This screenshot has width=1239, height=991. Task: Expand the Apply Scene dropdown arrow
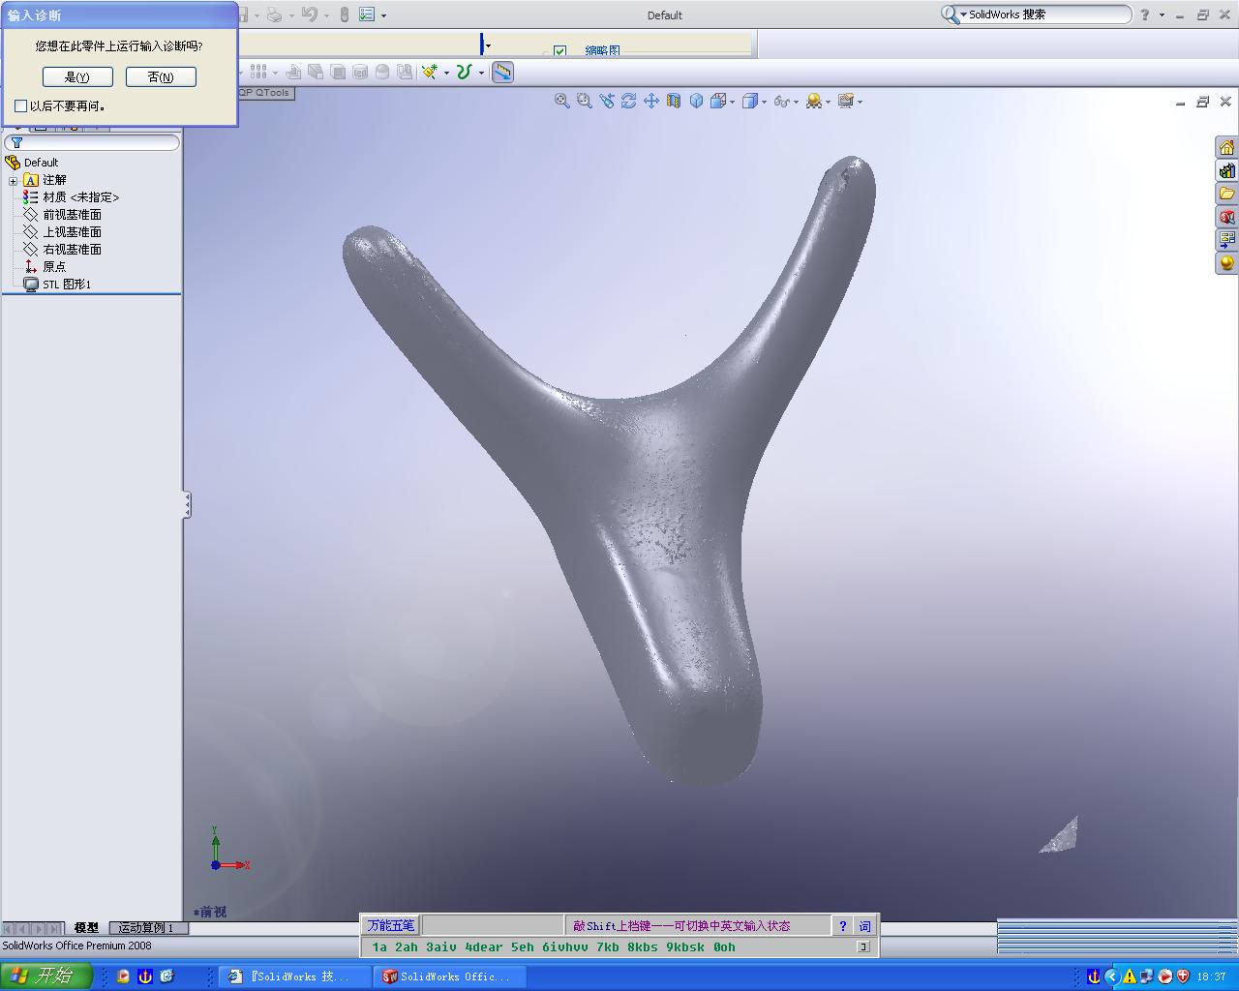point(828,102)
